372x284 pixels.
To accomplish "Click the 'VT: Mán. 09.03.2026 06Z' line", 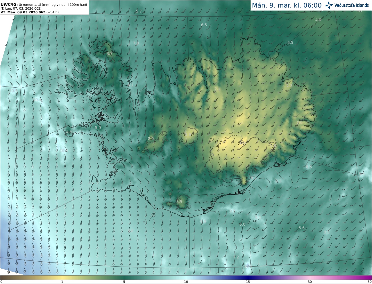I will pos(30,12).
